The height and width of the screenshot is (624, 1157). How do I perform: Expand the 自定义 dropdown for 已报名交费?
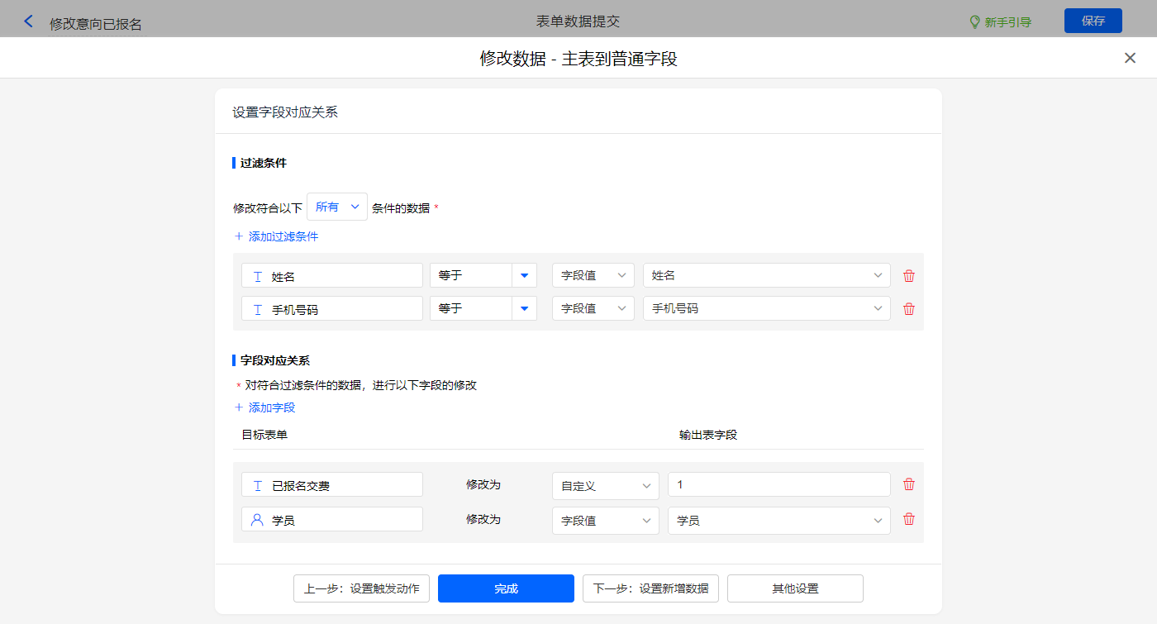point(605,486)
